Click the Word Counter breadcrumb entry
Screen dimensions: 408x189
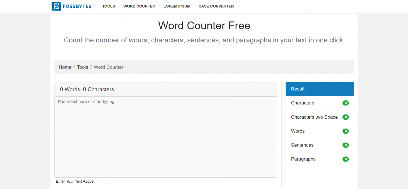point(108,67)
